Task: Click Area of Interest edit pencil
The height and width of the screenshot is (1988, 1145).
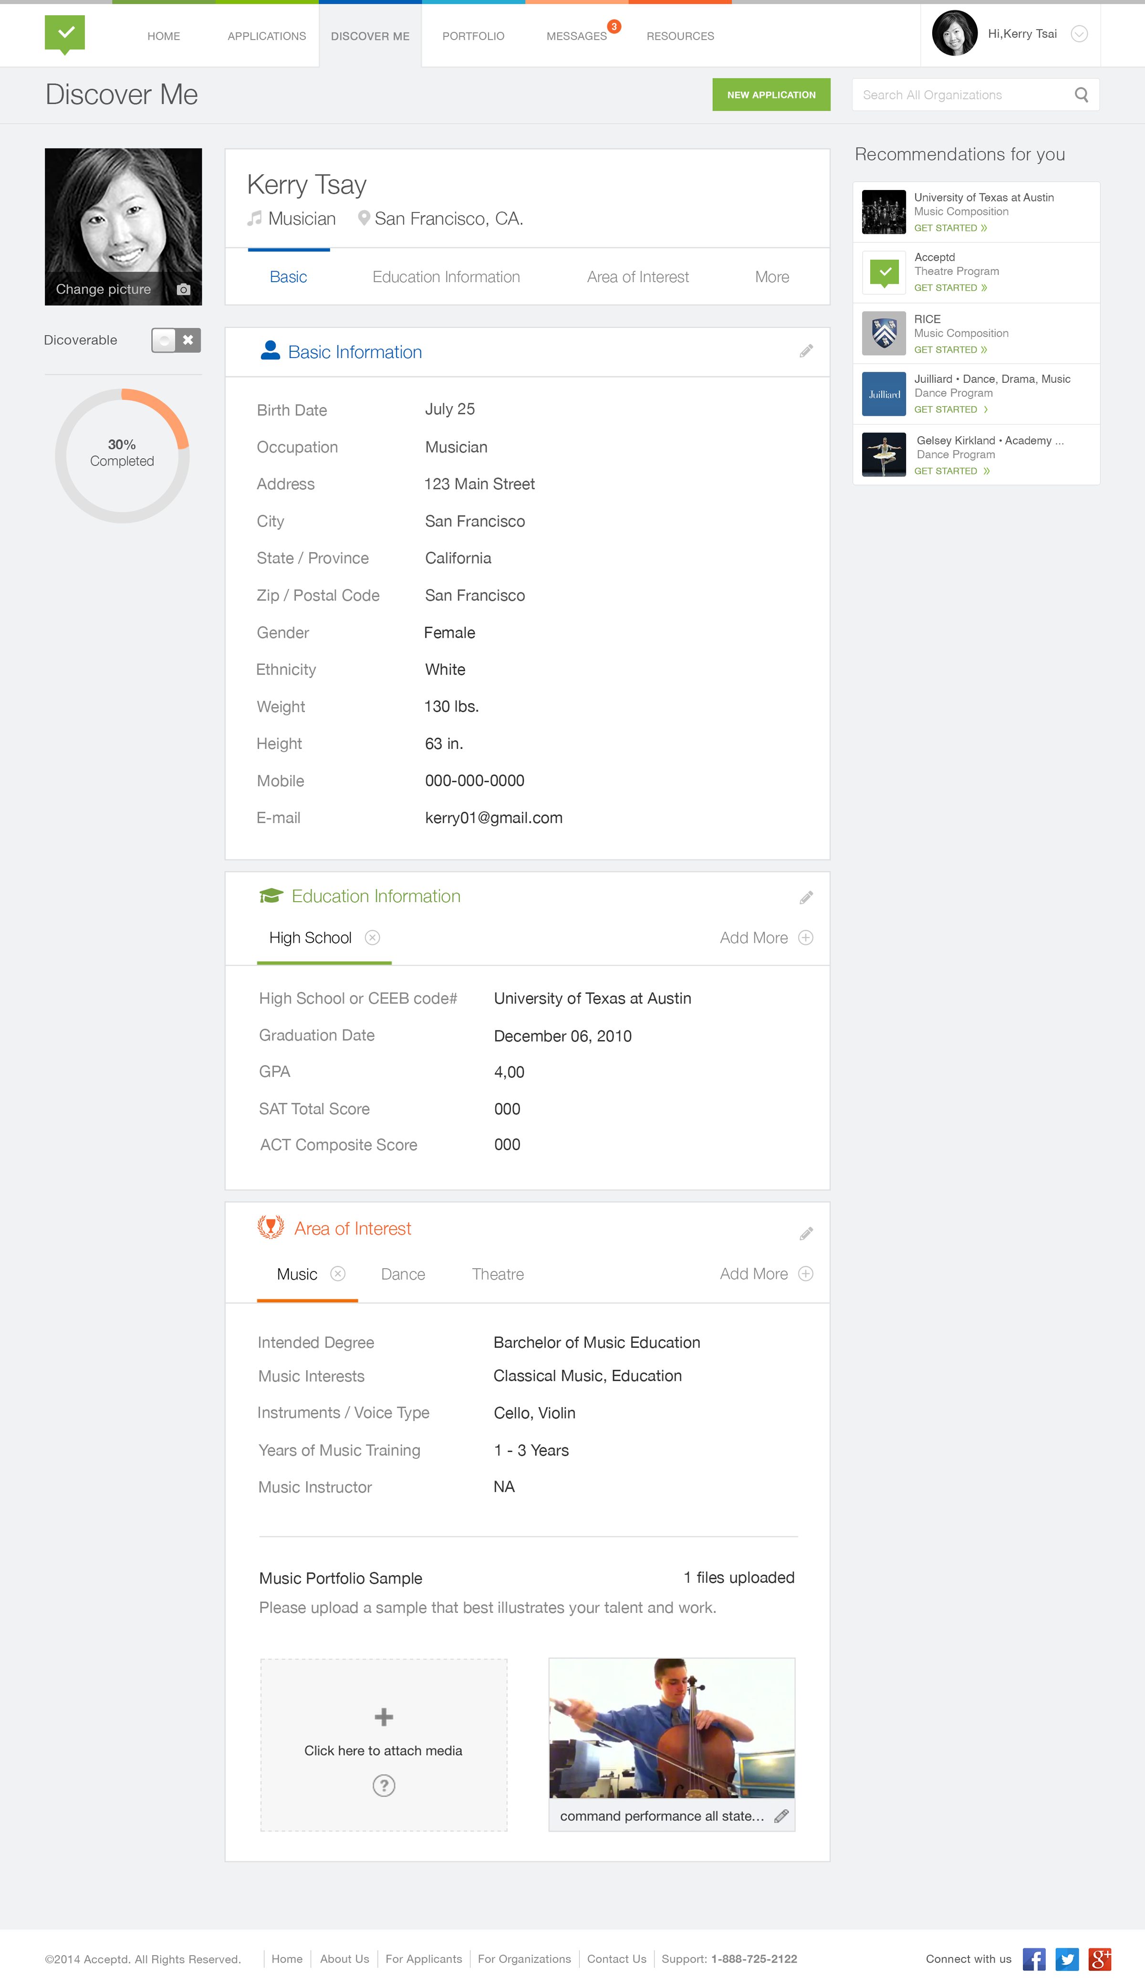Action: pos(806,1233)
